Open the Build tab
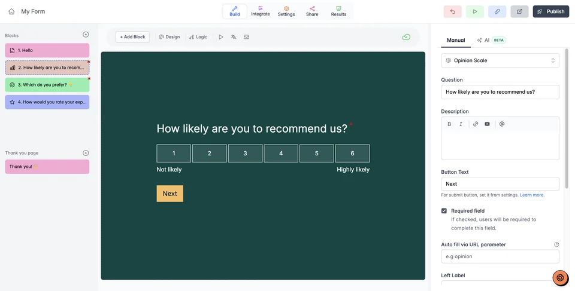 235,11
